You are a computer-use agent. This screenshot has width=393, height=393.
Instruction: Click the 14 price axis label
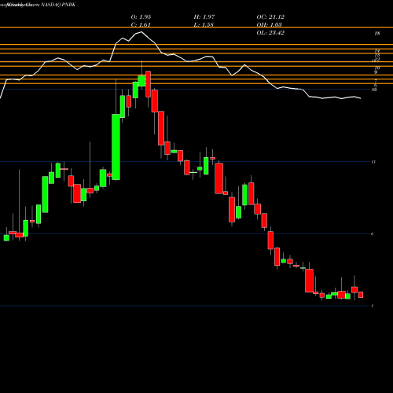(377, 50)
